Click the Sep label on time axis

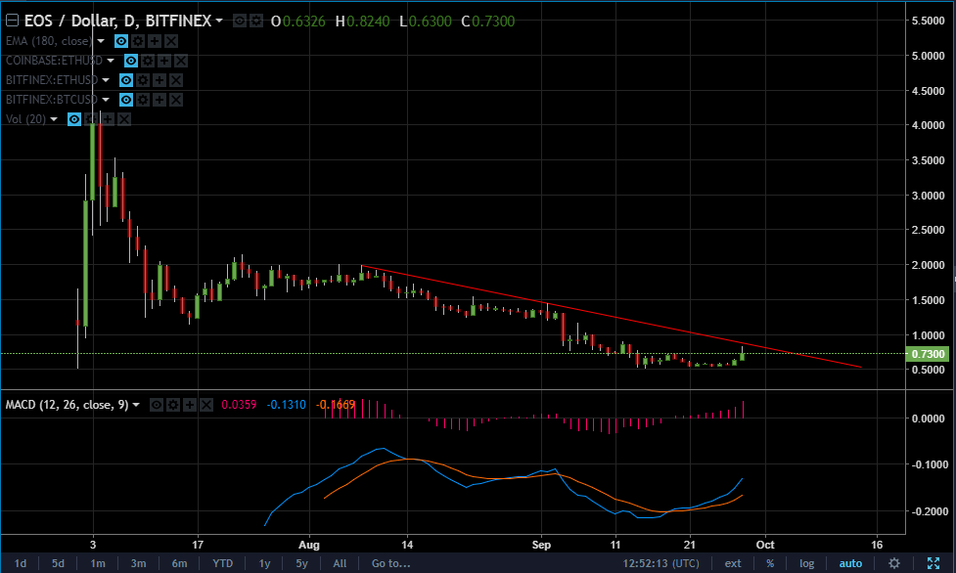[x=541, y=545]
